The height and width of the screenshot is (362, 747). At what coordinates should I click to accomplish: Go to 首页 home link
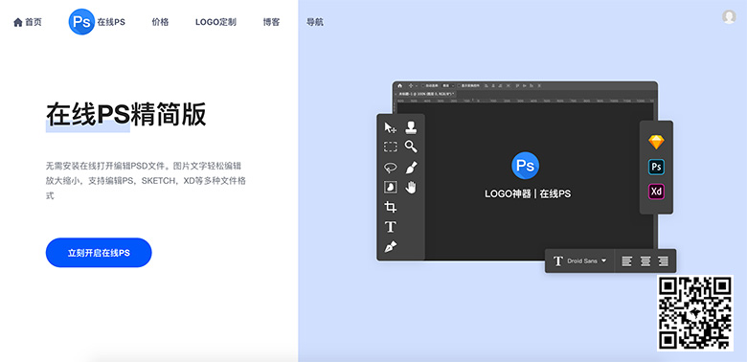[28, 22]
